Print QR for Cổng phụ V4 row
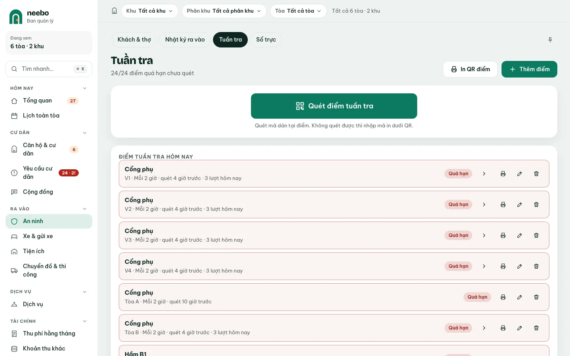 pos(503,266)
